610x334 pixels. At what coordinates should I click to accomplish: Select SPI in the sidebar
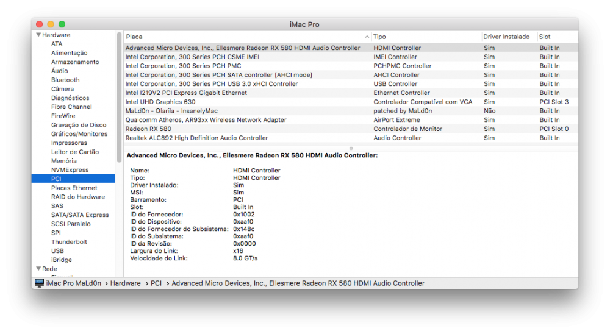point(56,233)
